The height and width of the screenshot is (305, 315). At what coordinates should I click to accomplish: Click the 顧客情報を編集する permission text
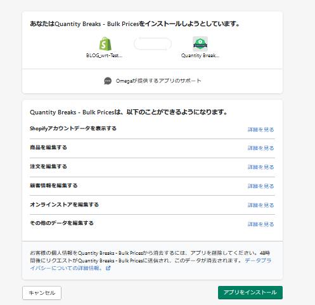pos(54,186)
